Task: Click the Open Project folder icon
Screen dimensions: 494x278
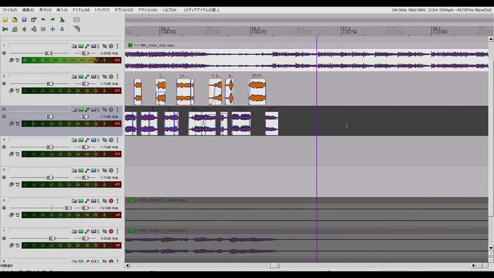Action: 14,20
